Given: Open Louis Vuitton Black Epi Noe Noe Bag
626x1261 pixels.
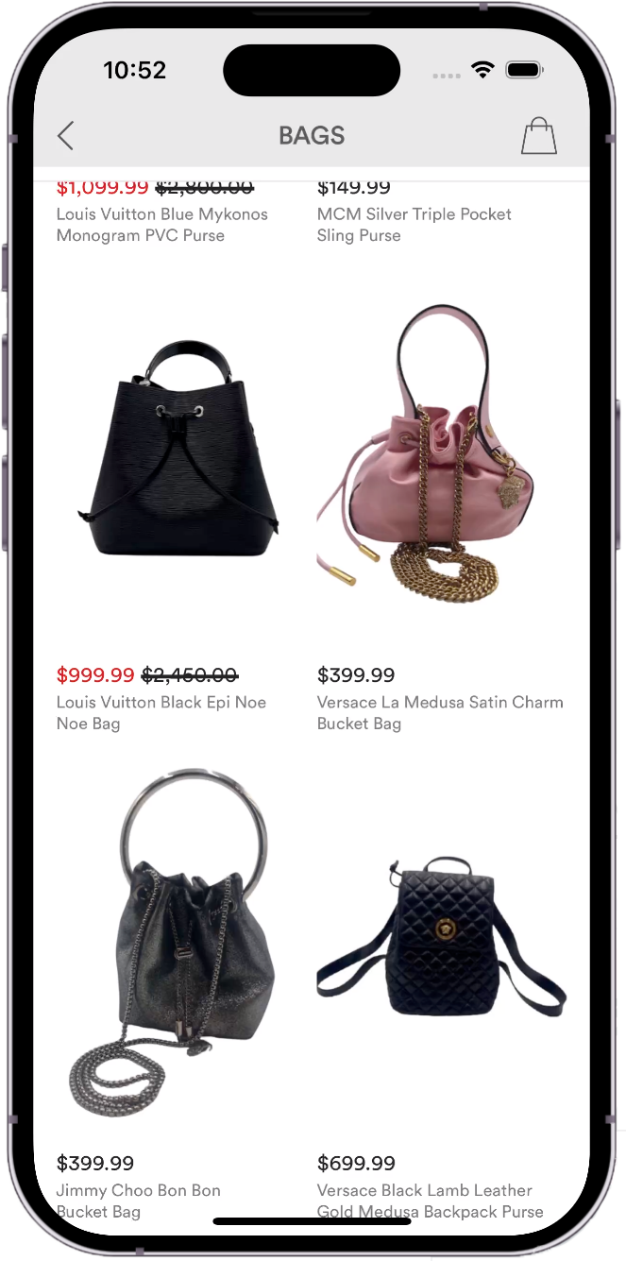Looking at the screenshot, I should pos(161,713).
